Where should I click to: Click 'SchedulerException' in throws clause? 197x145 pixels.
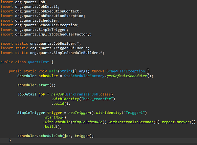point(126,71)
